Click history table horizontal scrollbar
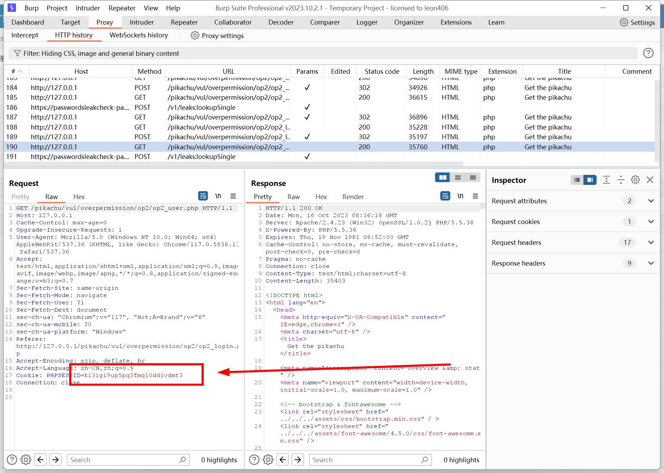664x473 pixels. coord(233,164)
